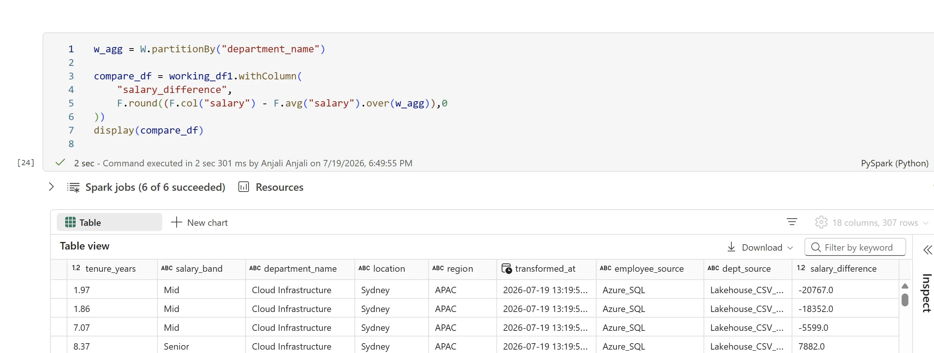Click the Table view heading
The width and height of the screenshot is (934, 353).
coord(85,246)
